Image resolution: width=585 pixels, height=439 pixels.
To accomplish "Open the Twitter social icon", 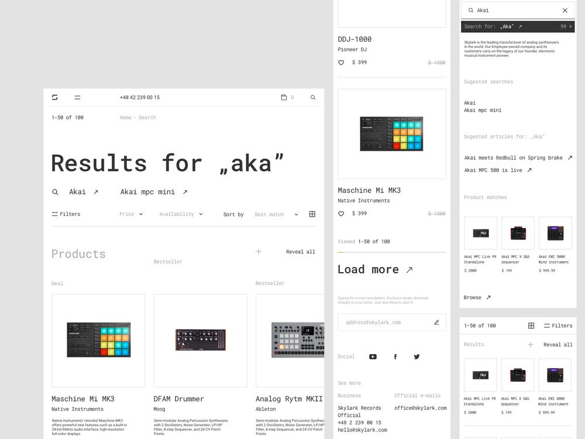I will pos(417,356).
